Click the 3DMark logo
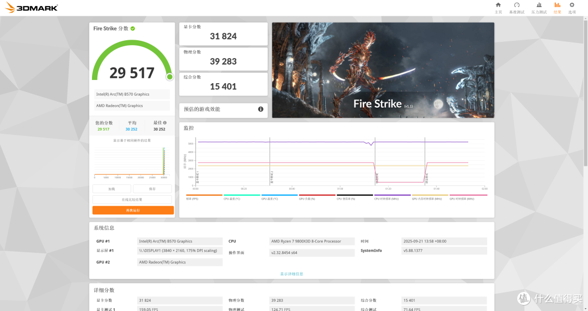Screen dimensions: 588x311 pos(32,8)
